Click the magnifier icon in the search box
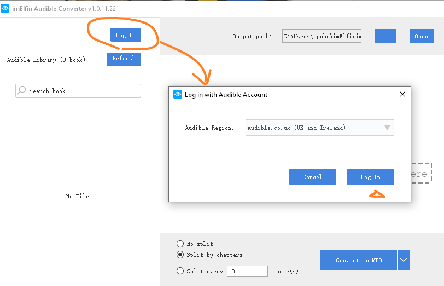The height and width of the screenshot is (286, 444). click(21, 90)
